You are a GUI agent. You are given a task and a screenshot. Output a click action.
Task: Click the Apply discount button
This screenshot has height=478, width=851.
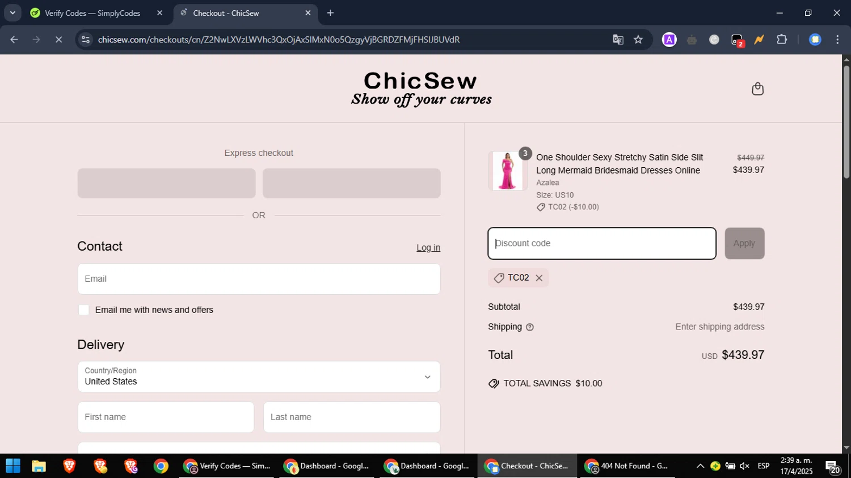click(744, 243)
